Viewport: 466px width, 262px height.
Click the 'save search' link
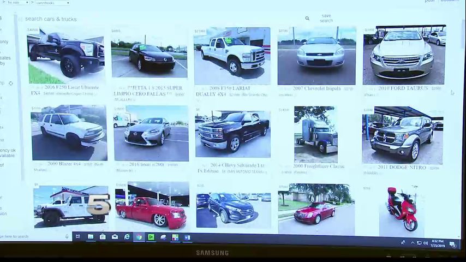(326, 19)
